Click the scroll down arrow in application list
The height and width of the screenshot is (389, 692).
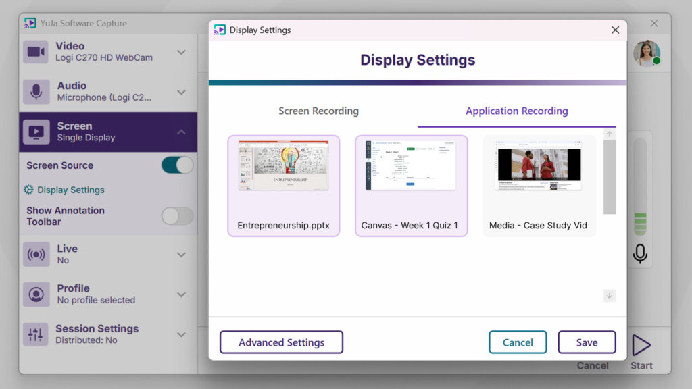pos(610,296)
